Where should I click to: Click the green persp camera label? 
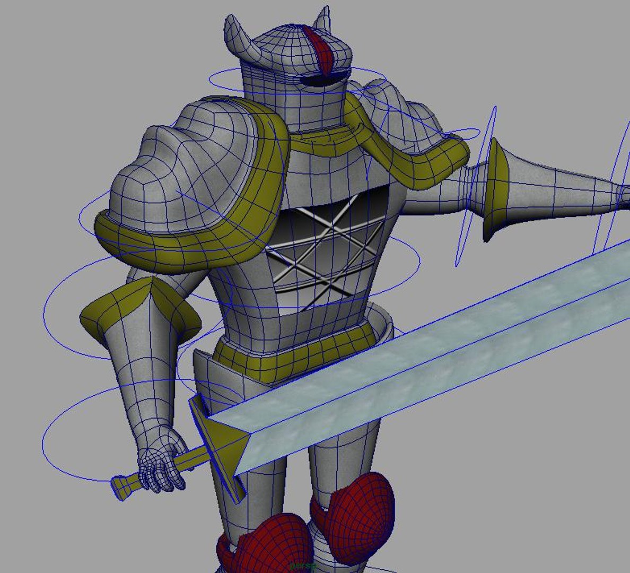pos(304,566)
